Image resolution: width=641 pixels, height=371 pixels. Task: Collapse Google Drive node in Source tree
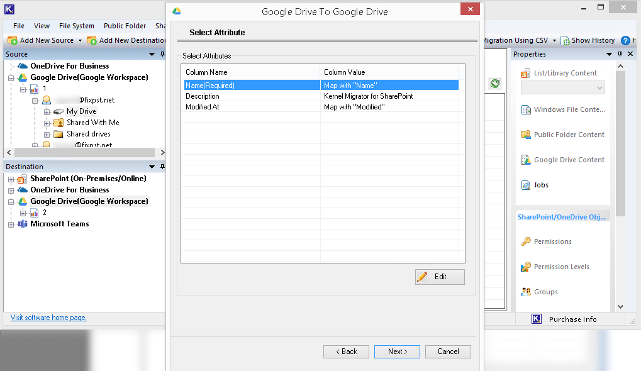(11, 77)
